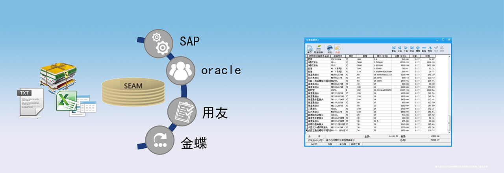
Task: Click the 规格型号 column header
Action: 338,56
